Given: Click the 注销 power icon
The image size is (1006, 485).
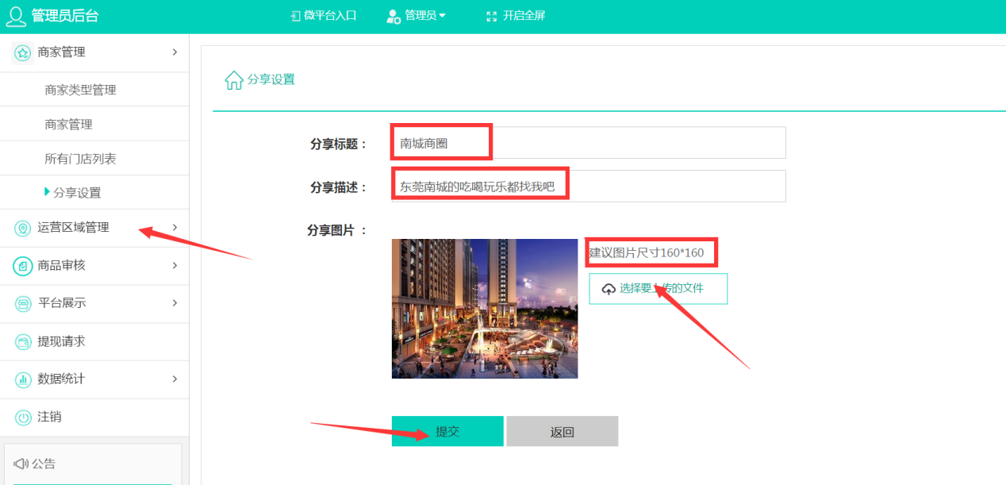Looking at the screenshot, I should point(23,417).
